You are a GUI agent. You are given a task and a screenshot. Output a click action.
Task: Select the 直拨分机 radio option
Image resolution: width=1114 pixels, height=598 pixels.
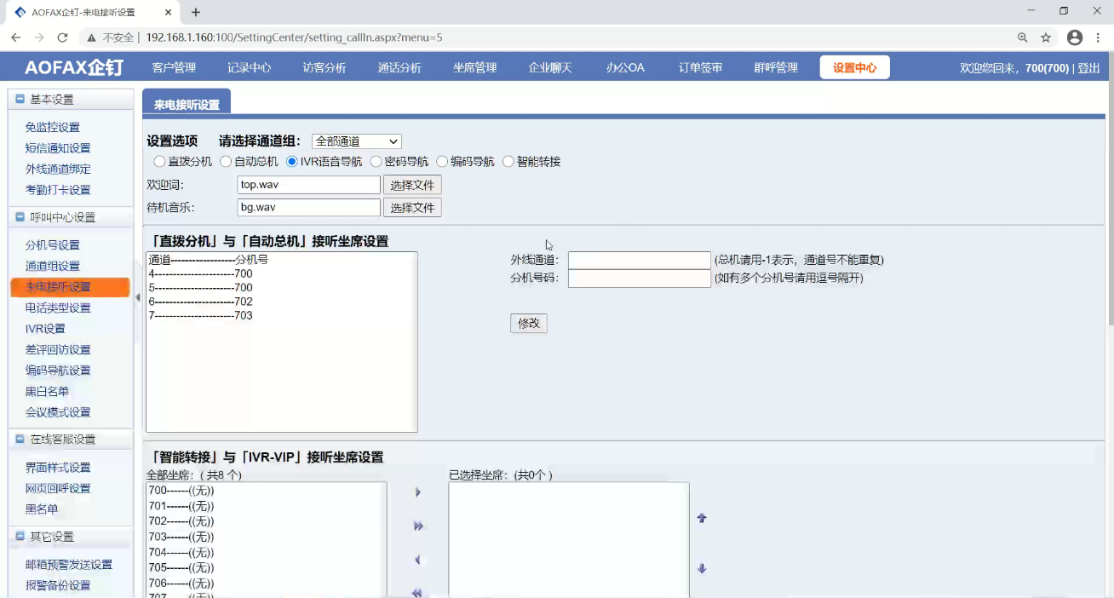pyautogui.click(x=159, y=162)
